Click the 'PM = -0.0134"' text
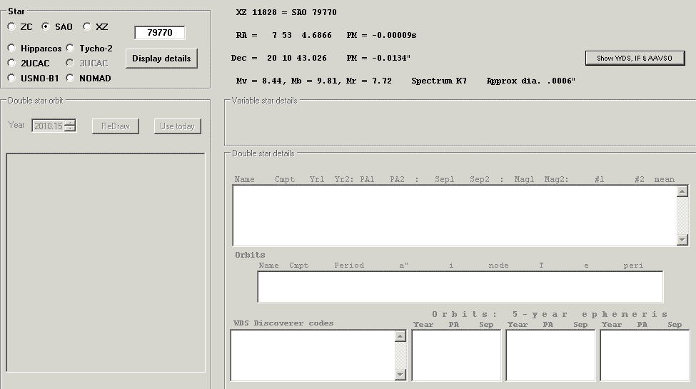Screen dimensions: 696x389 pos(378,59)
